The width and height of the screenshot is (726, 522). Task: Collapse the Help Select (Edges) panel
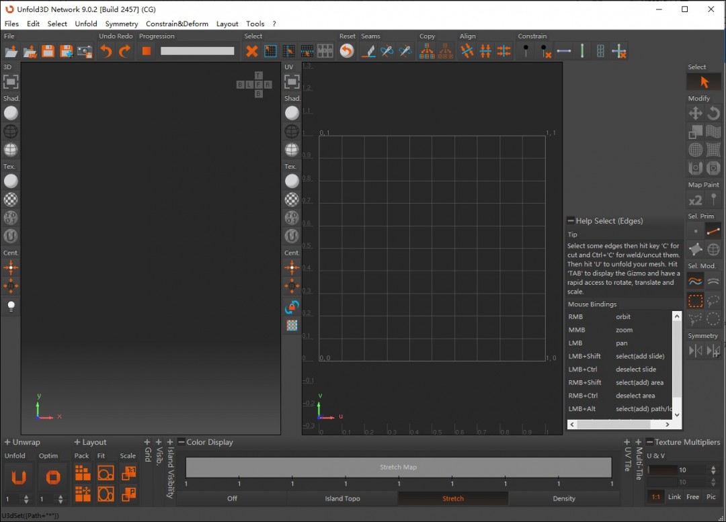571,221
